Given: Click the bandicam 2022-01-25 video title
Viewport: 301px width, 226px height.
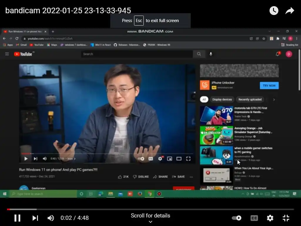Looking at the screenshot, I should click(68, 10).
